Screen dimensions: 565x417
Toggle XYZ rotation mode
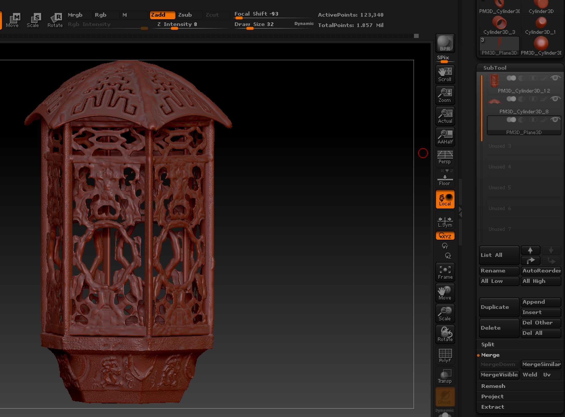445,236
